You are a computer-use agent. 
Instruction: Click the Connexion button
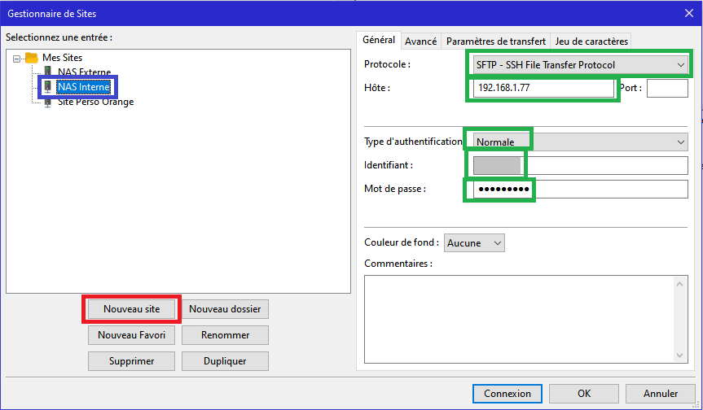point(507,393)
